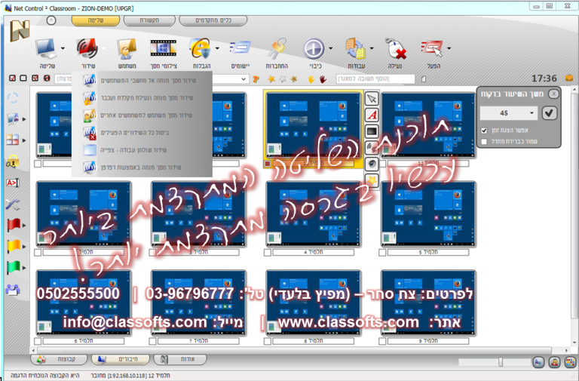Click the webcam icon in the thumbnail toolbar
Viewport: 579px width, 381px height.
tap(372, 164)
